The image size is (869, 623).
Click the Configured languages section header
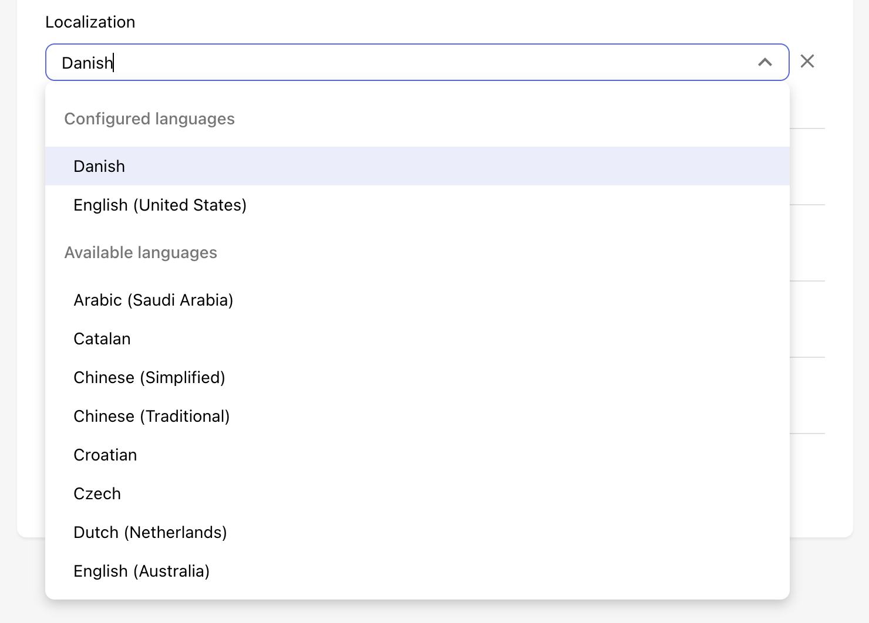point(149,119)
